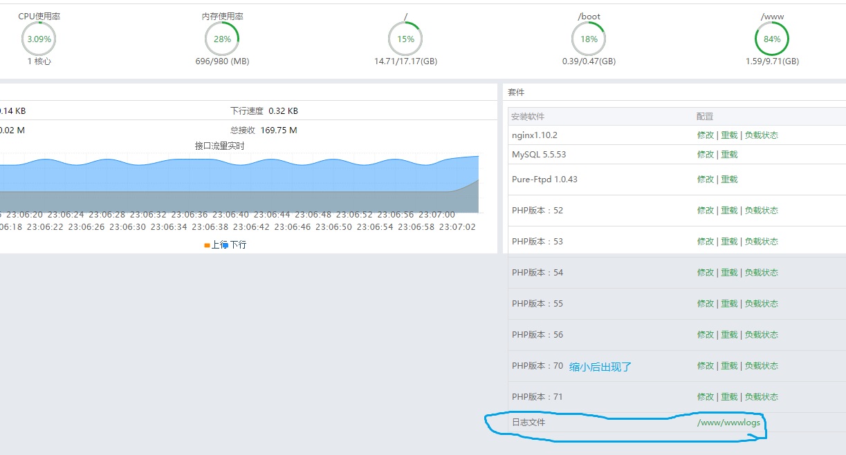Open 负载状态 for PHP版本：55
846x455 pixels.
pyautogui.click(x=762, y=304)
